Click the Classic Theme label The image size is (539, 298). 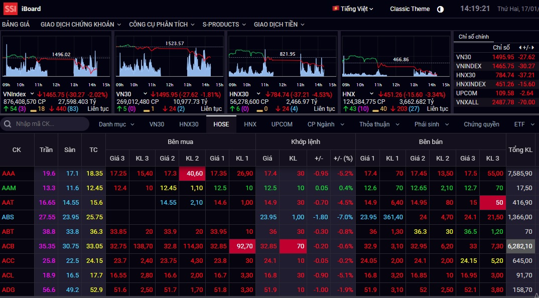click(410, 9)
